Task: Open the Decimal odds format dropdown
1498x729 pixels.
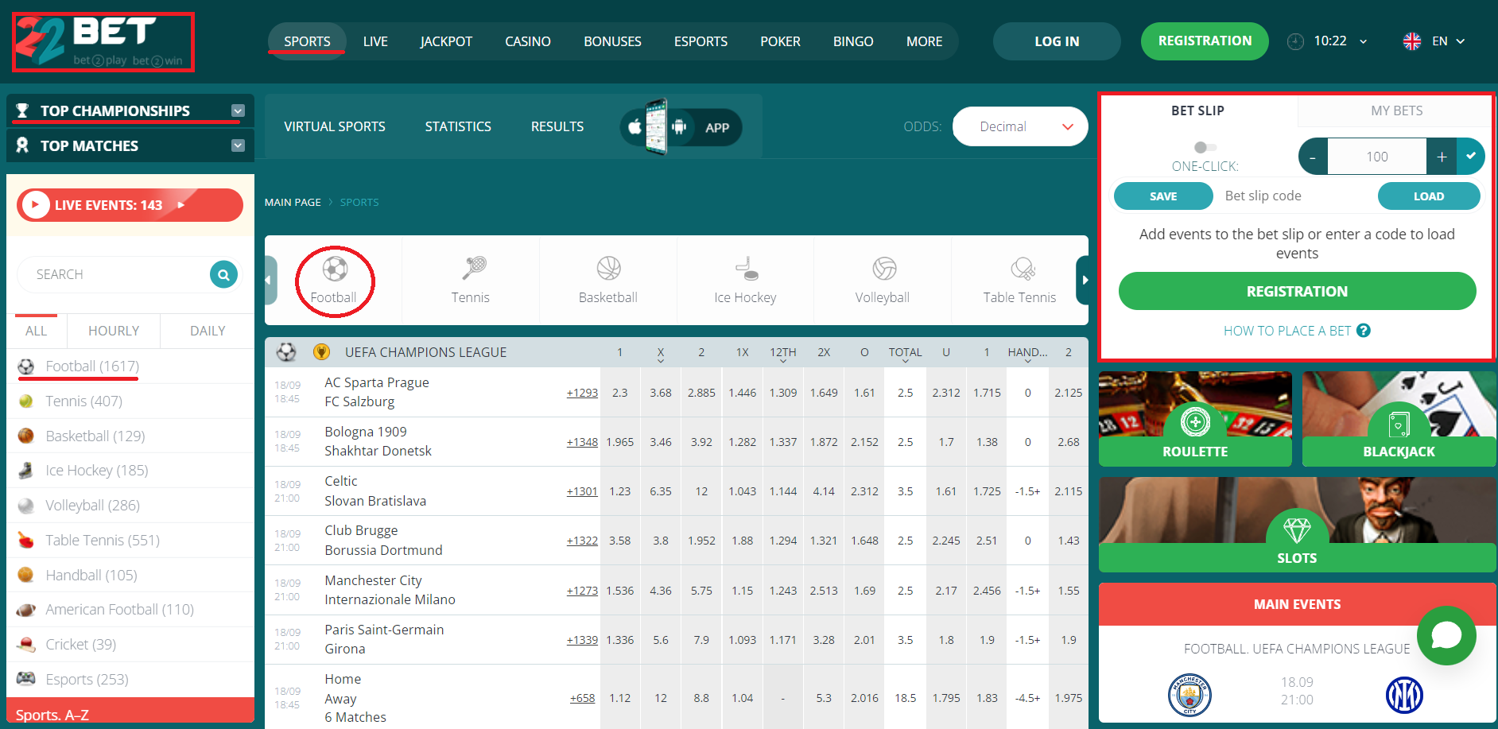Action: pos(1020,126)
